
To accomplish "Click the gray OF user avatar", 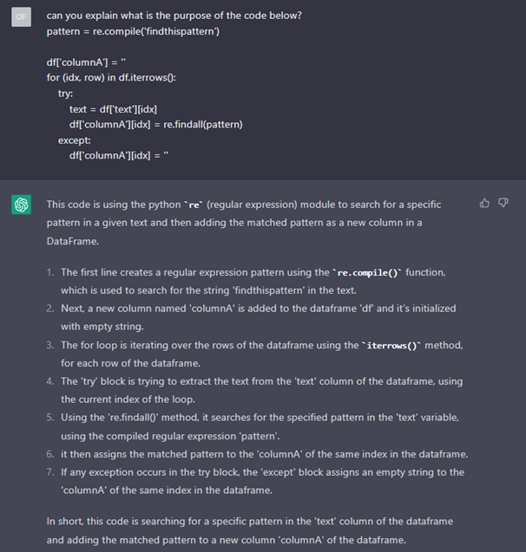I will click(21, 17).
